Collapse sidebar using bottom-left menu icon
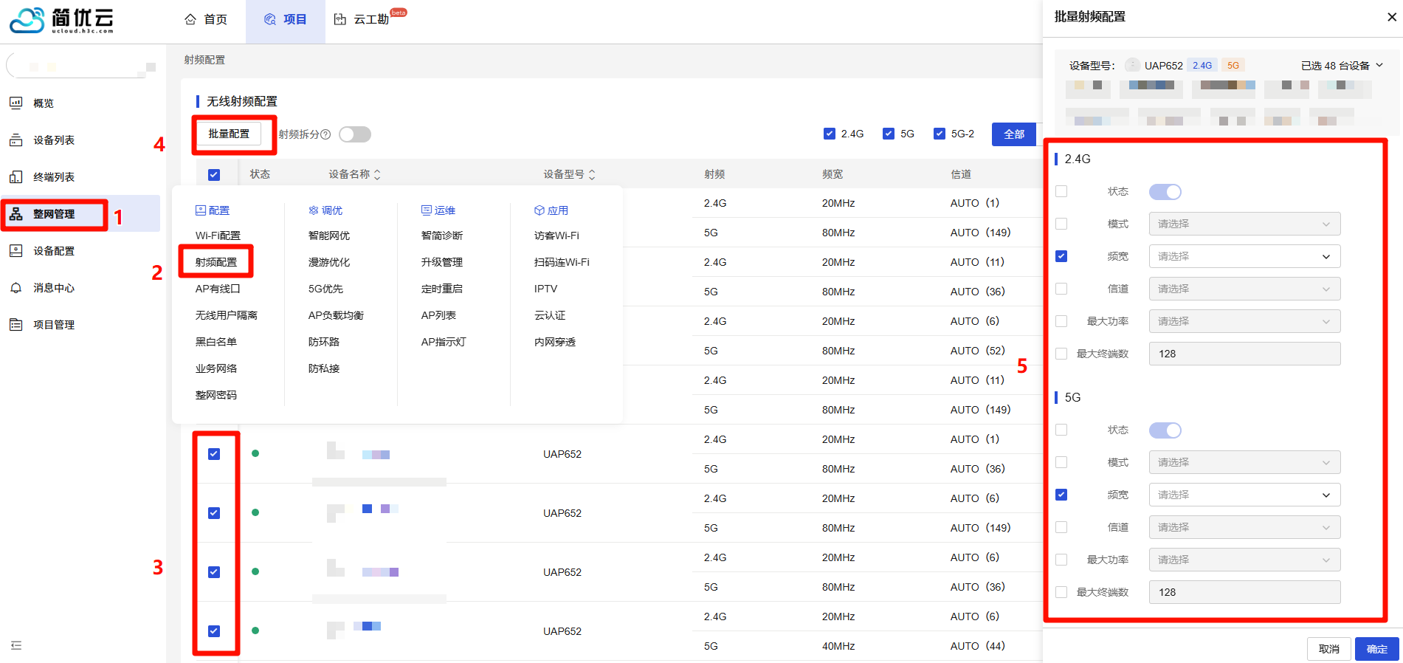This screenshot has width=1403, height=663. (16, 645)
